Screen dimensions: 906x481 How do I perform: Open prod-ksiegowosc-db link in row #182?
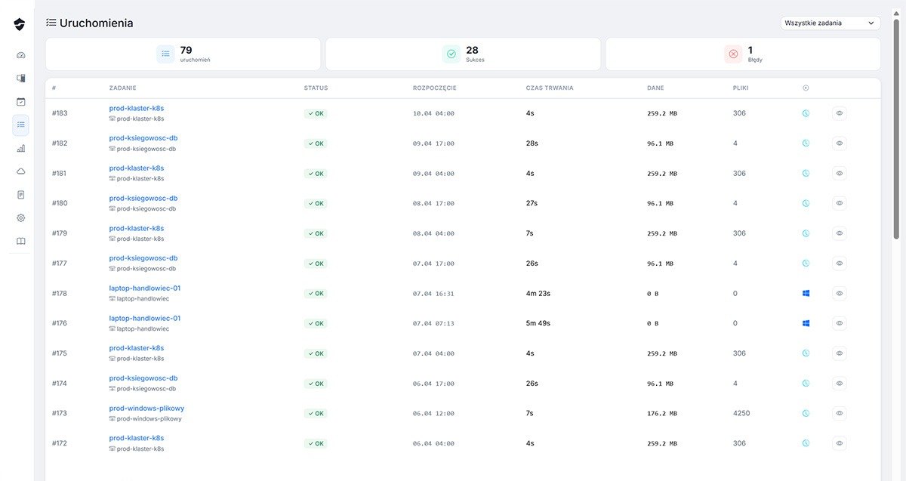coord(143,138)
